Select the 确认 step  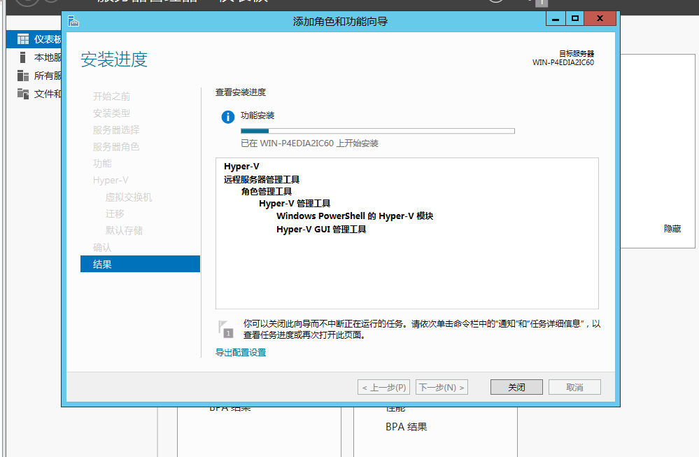coord(102,248)
